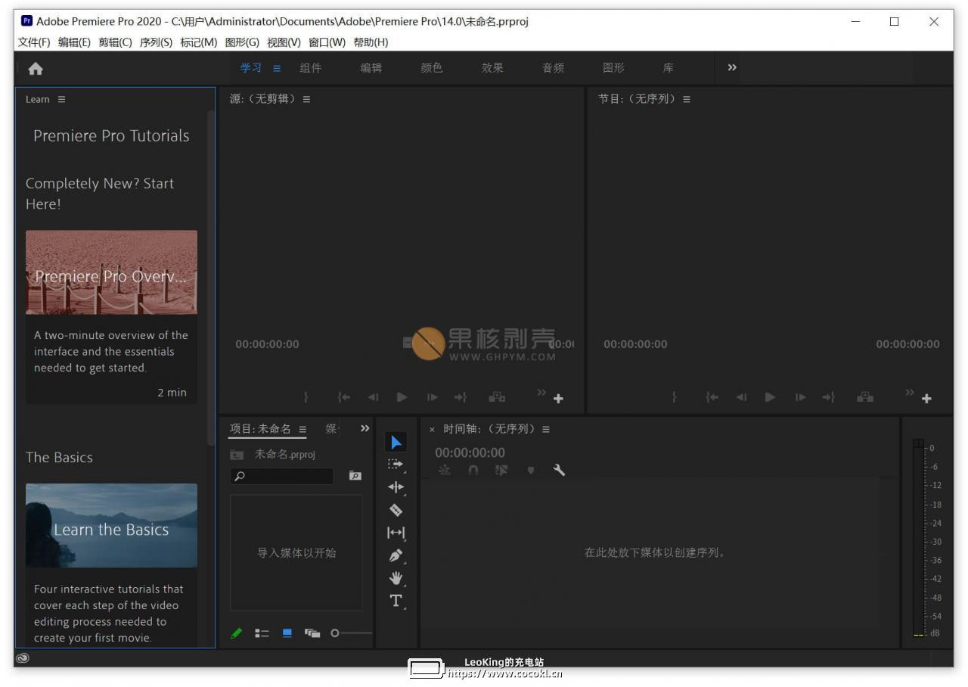Select the Ripple Edit tool

coord(396,487)
